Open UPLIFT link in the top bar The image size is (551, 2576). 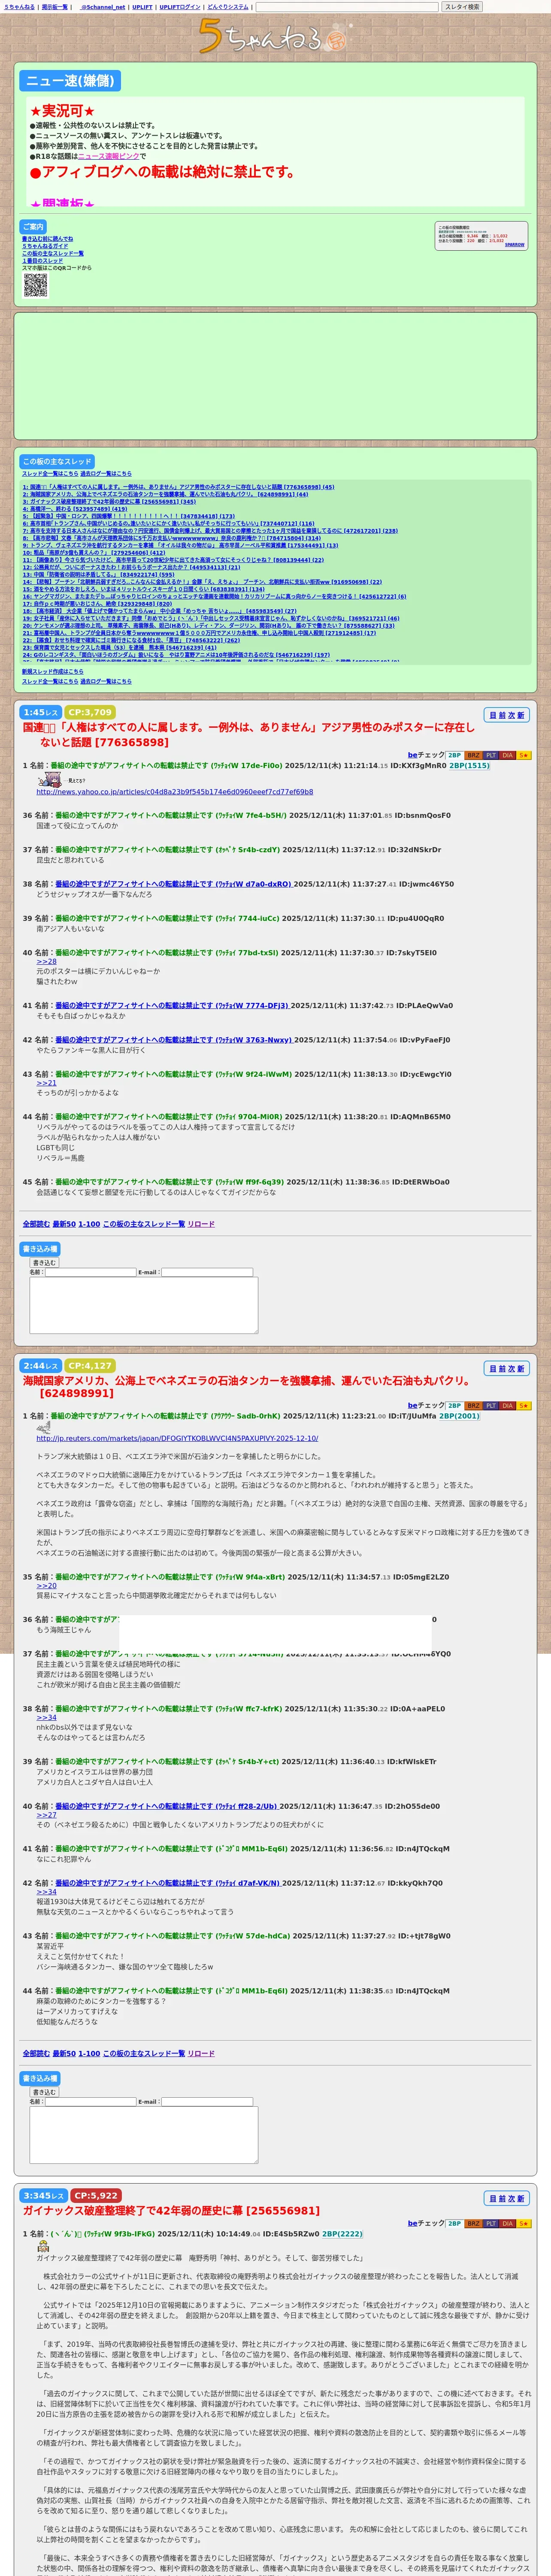pyautogui.click(x=142, y=7)
